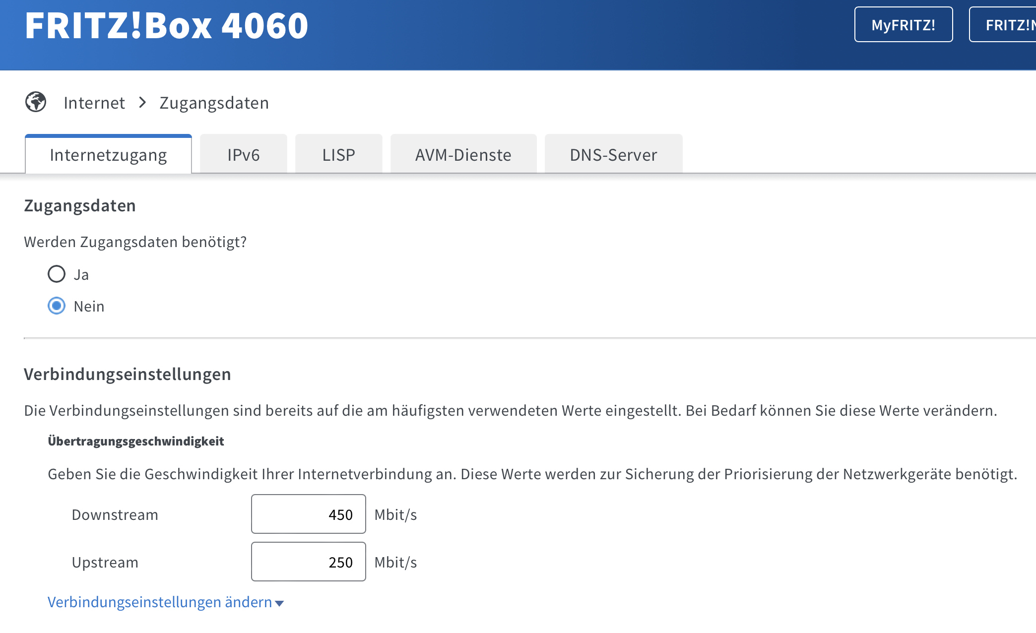Screen dimensions: 1036x633
Task: Click the Zugangsdaten breadcrumb
Action: click(x=214, y=103)
